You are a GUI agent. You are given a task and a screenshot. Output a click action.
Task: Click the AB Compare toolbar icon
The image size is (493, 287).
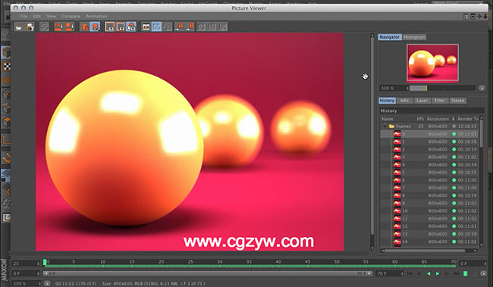(x=146, y=27)
